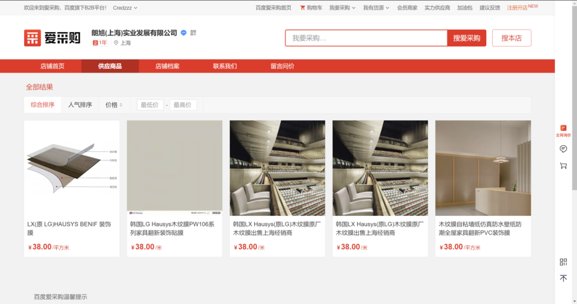Click the 爱采购 logo
The image size is (577, 304).
tap(52, 38)
